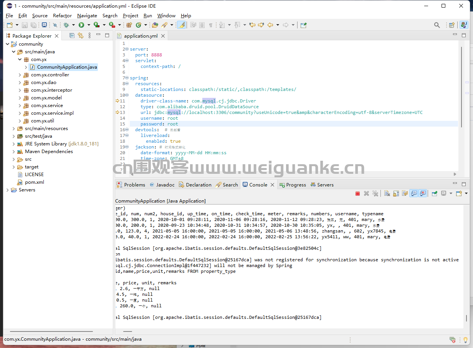Click the Collapse All icon in Package Explorer
Viewport: 473px width, 348px height.
point(72,35)
